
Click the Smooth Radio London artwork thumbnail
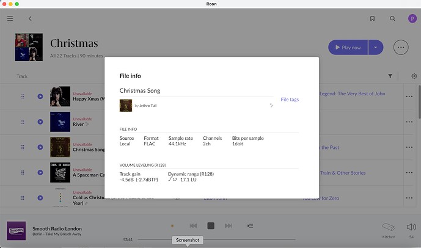[x=16, y=230]
